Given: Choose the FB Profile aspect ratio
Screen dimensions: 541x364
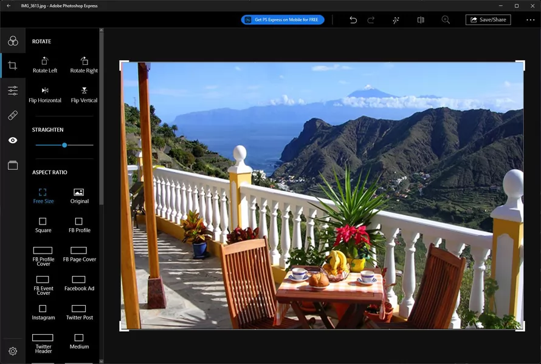Looking at the screenshot, I should (x=80, y=225).
